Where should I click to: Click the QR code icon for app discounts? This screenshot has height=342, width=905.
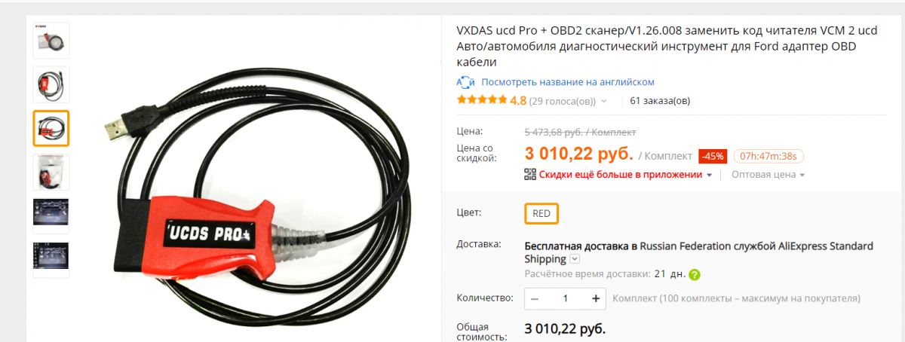point(529,175)
